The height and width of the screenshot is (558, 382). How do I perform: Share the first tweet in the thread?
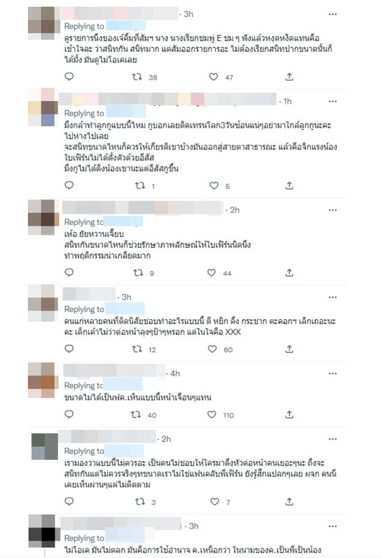point(289,76)
